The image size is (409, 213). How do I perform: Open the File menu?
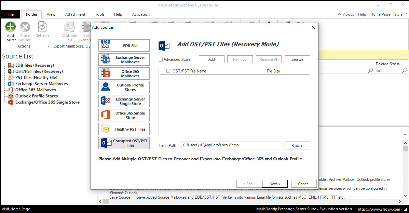11,14
